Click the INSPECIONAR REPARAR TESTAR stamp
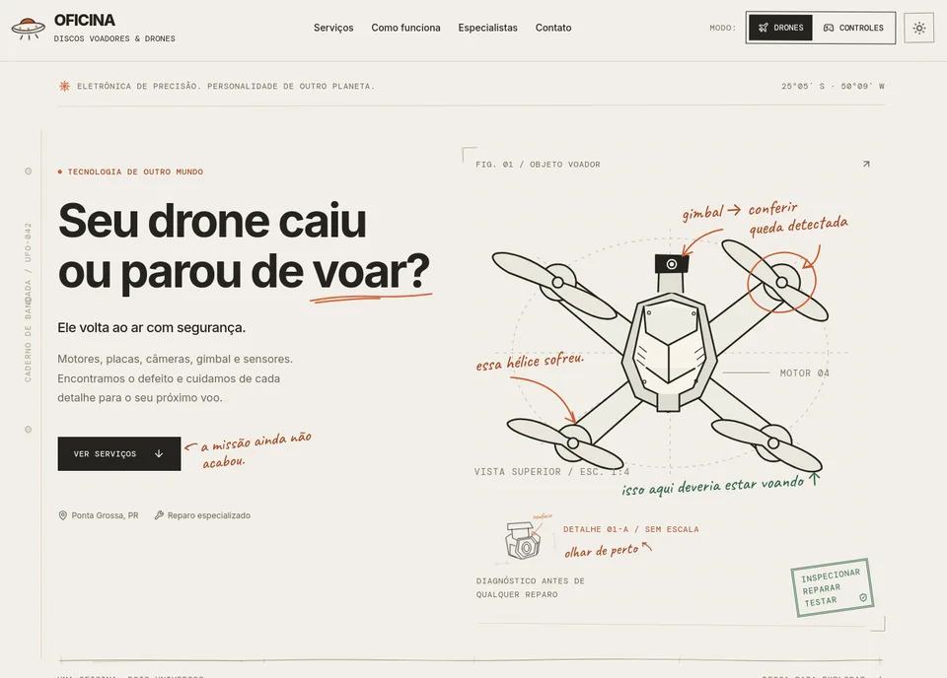The height and width of the screenshot is (678, 947). click(833, 587)
